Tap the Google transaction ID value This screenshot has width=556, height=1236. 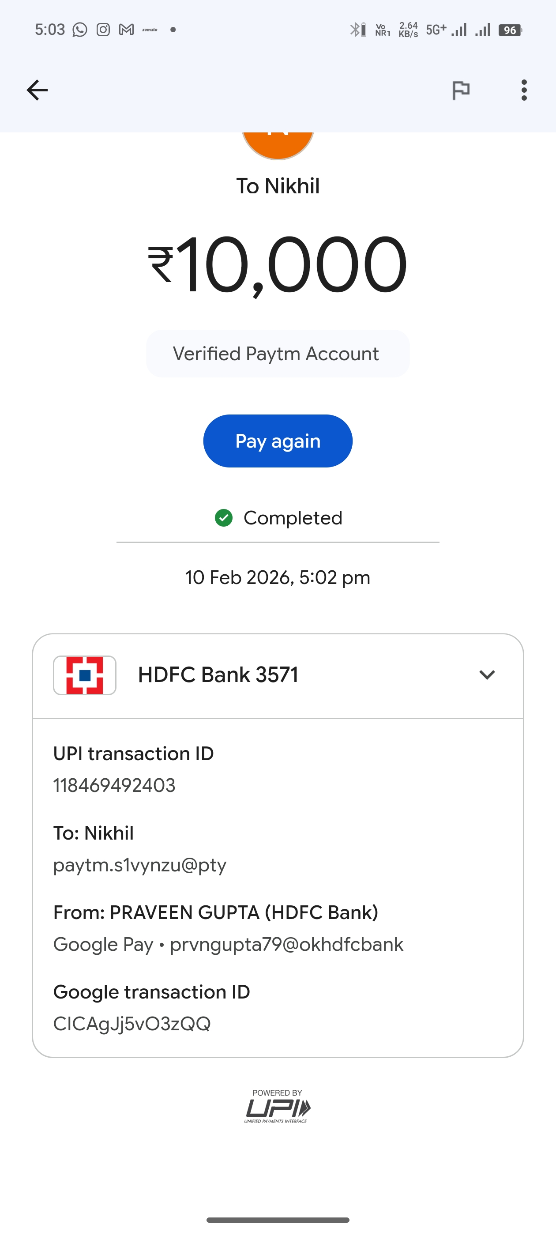(x=132, y=1024)
